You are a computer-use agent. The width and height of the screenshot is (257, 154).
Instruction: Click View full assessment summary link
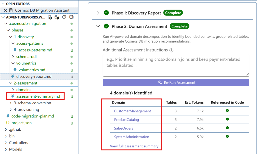tap(134, 146)
